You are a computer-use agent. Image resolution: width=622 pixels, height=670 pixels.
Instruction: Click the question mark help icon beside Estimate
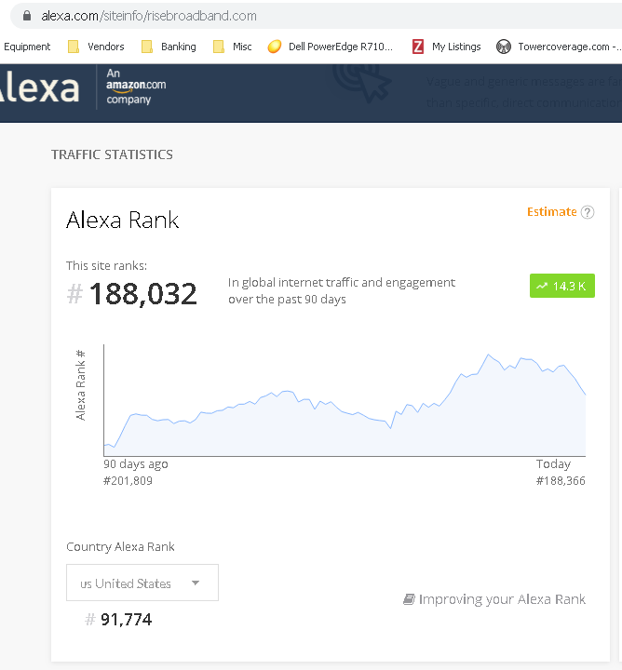point(588,212)
